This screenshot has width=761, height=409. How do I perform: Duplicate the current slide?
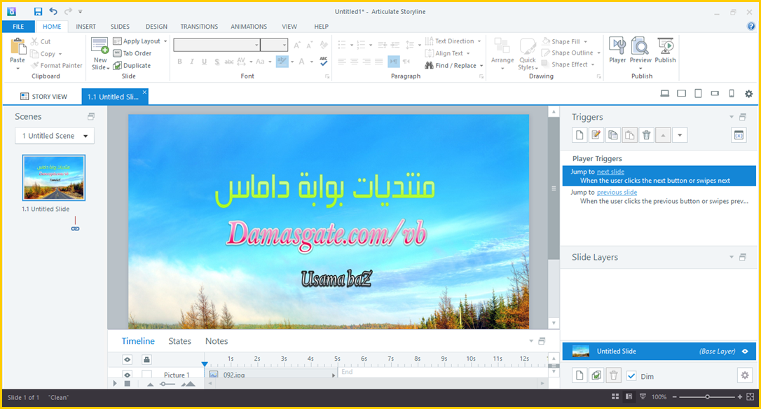pos(132,66)
